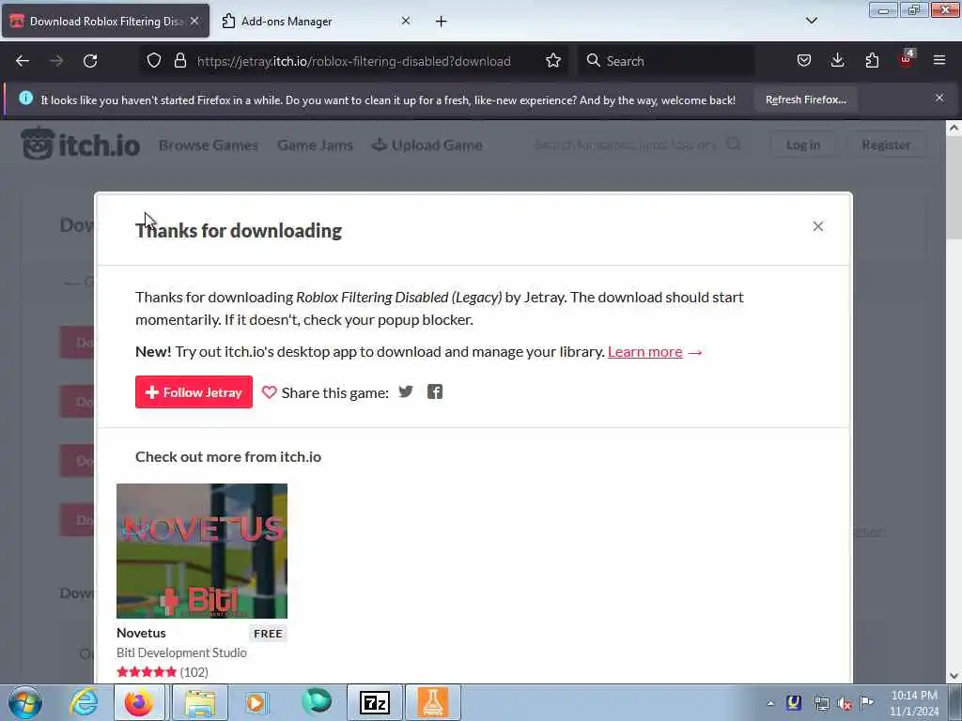Viewport: 962px width, 721px height.
Task: Open Game Jams in itch.io header
Action: [316, 146]
